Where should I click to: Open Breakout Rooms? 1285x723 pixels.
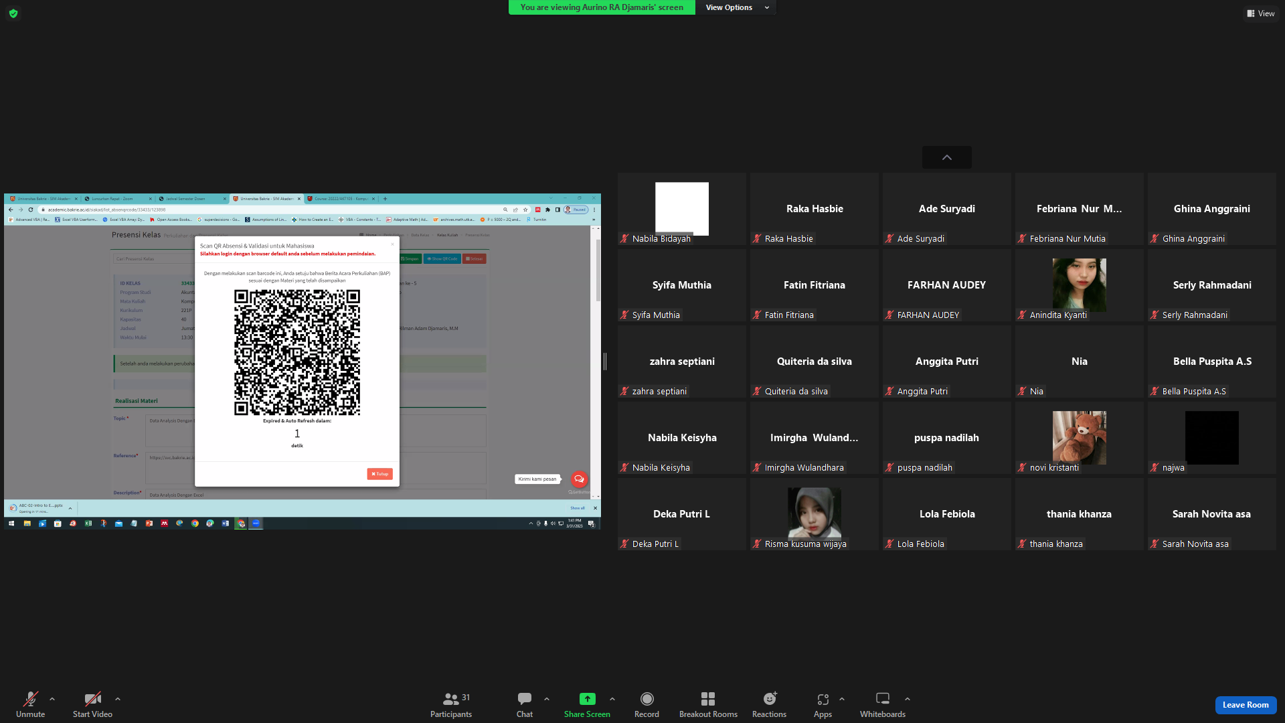[x=708, y=705]
